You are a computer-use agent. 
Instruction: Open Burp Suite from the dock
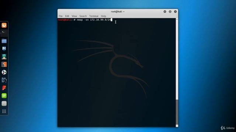click(x=4, y=65)
